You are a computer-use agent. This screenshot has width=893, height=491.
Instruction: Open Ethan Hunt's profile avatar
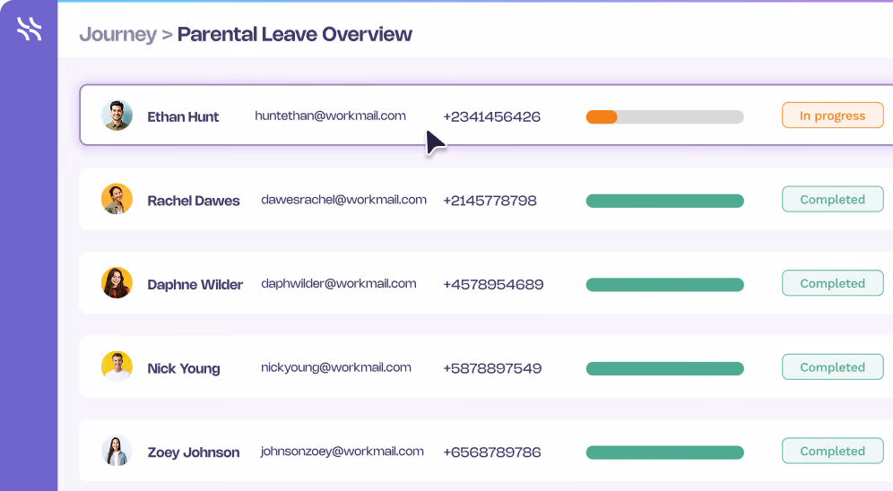pos(117,116)
